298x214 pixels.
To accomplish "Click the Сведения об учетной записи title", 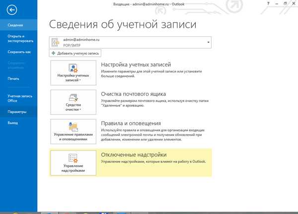I will tap(123, 24).
